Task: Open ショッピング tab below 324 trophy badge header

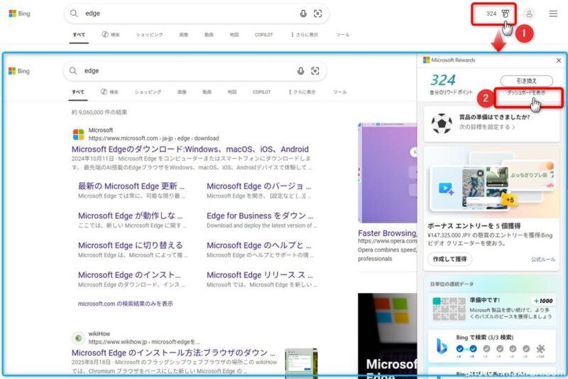Action: tap(149, 35)
